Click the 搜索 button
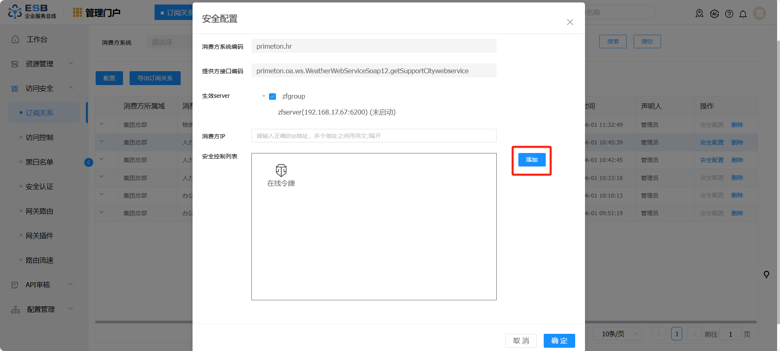Screen dimensions: 780x351 click(x=613, y=42)
